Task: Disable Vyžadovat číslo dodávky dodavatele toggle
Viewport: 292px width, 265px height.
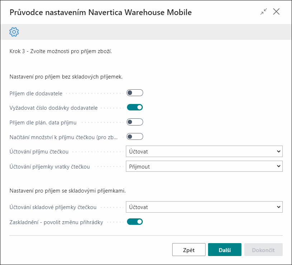Action: (135, 107)
